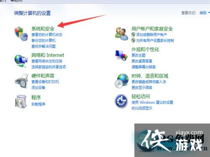Image resolution: width=210 pixels, height=157 pixels.
Task: Click the Appearance and Personalization monitor icon
Action: (121, 56)
